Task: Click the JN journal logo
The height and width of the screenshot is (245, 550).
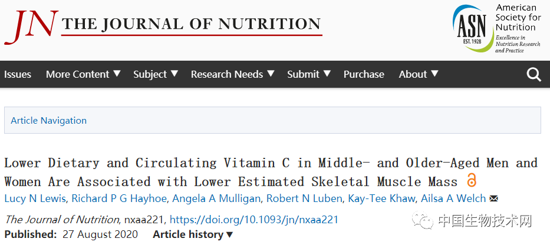Action: 31,26
